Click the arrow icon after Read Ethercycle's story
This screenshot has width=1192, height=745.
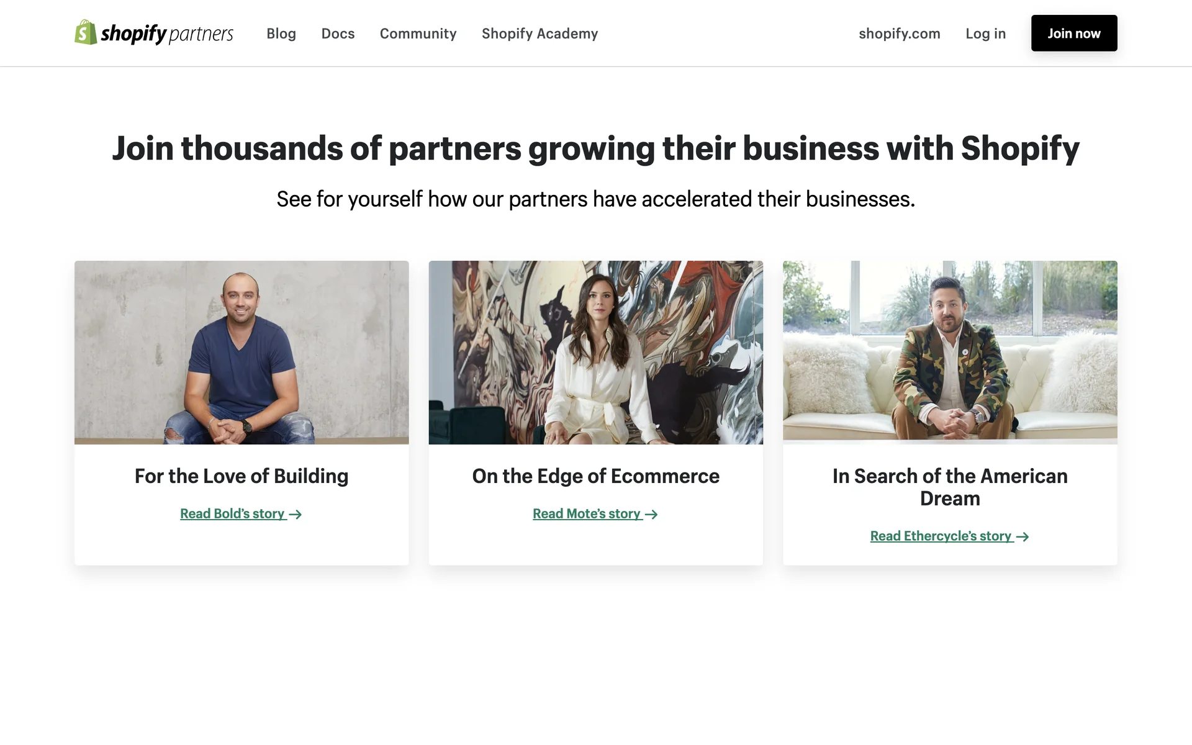click(1023, 537)
